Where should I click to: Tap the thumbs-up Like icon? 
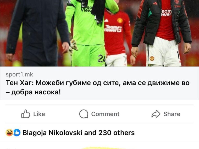pos(26,114)
